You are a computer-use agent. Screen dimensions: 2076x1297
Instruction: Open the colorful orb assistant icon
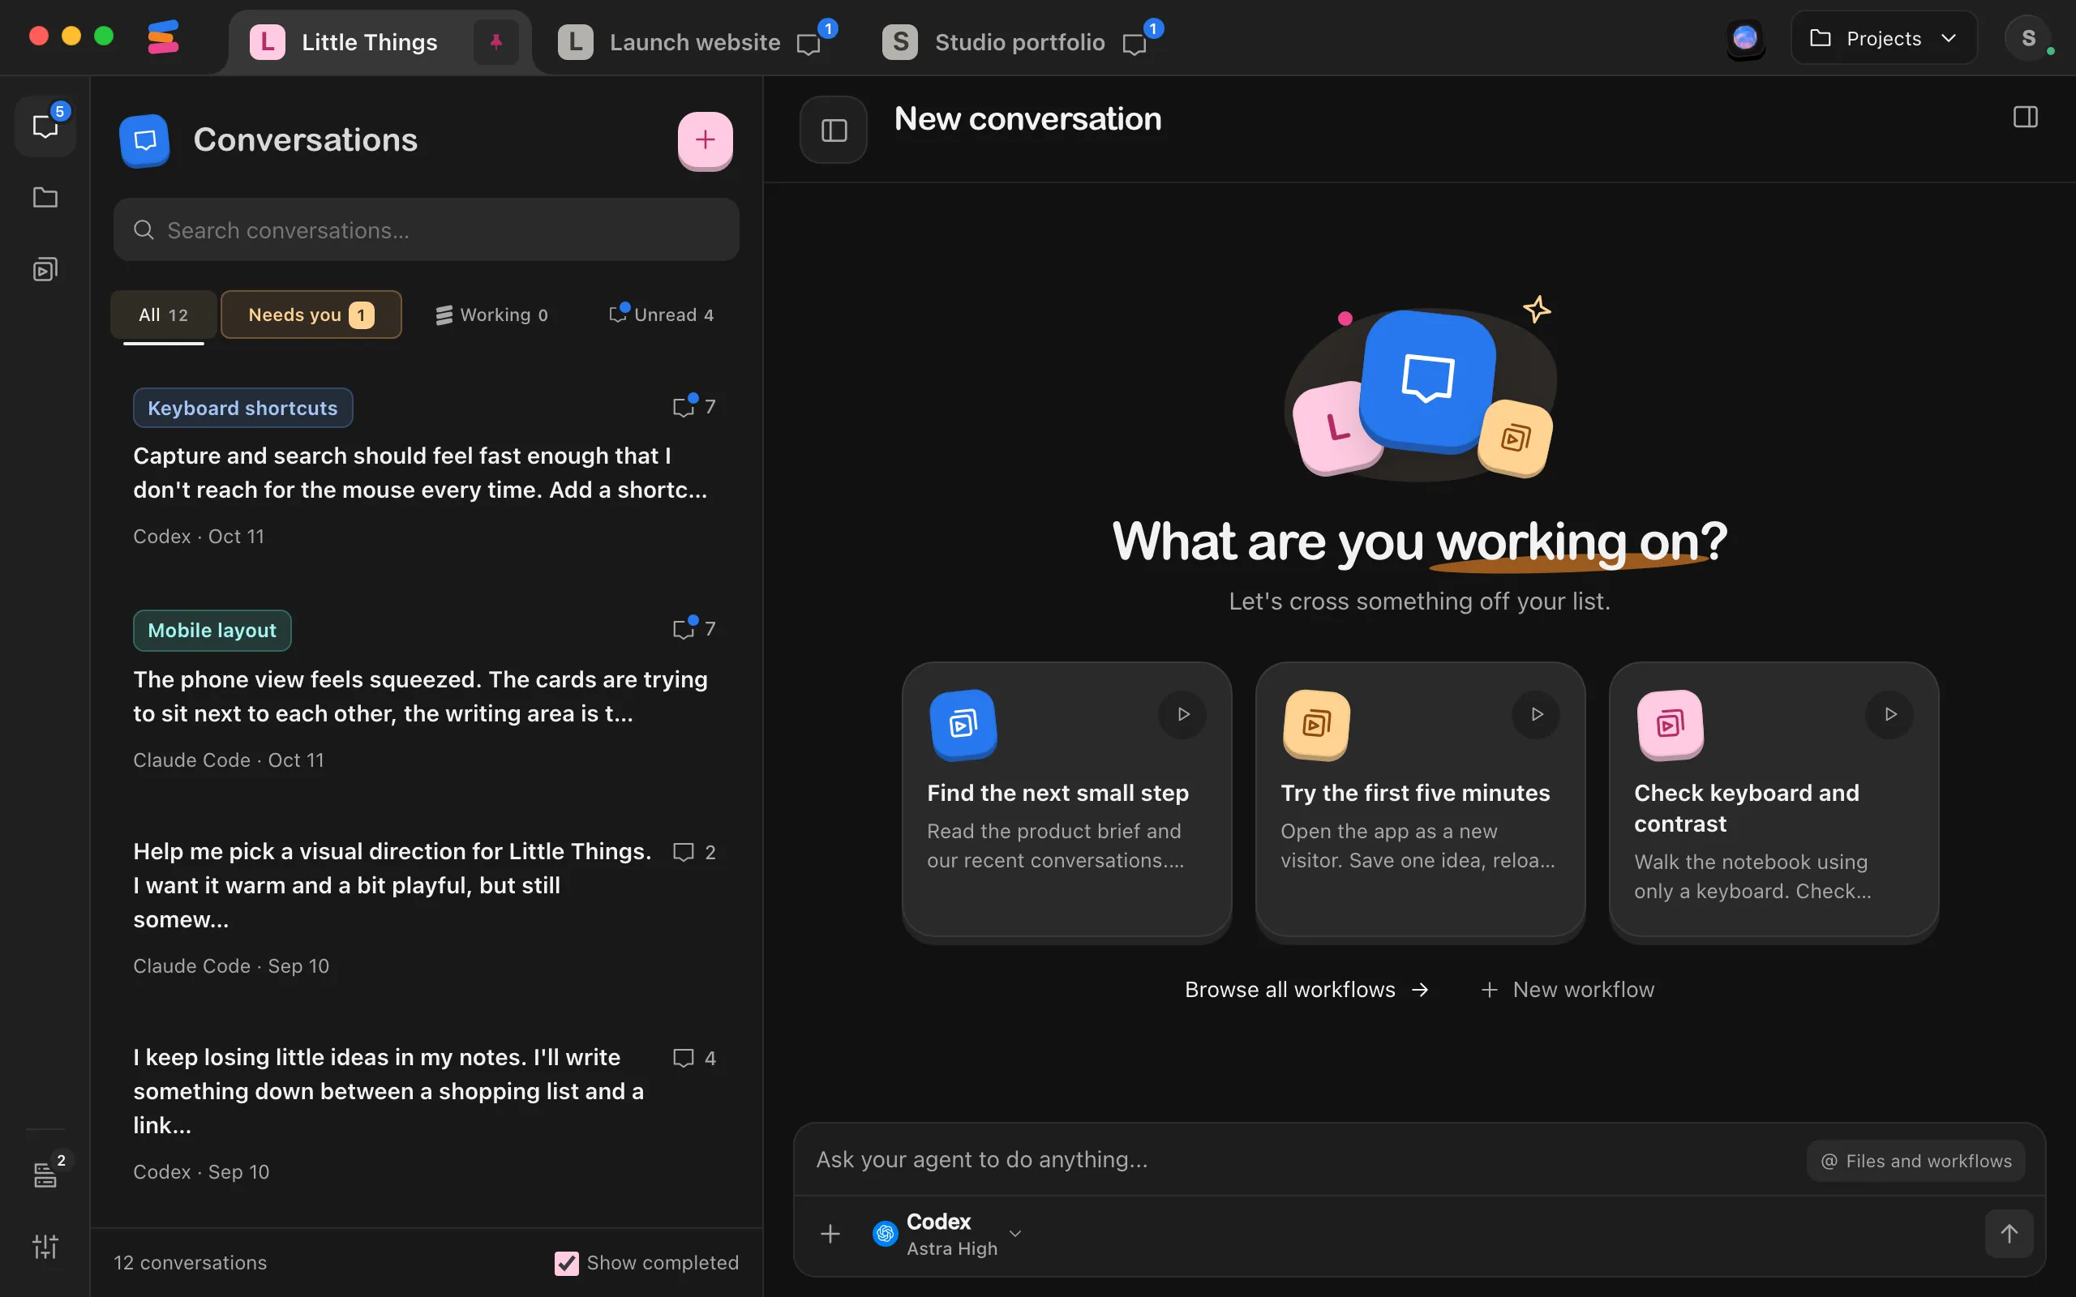(1745, 39)
